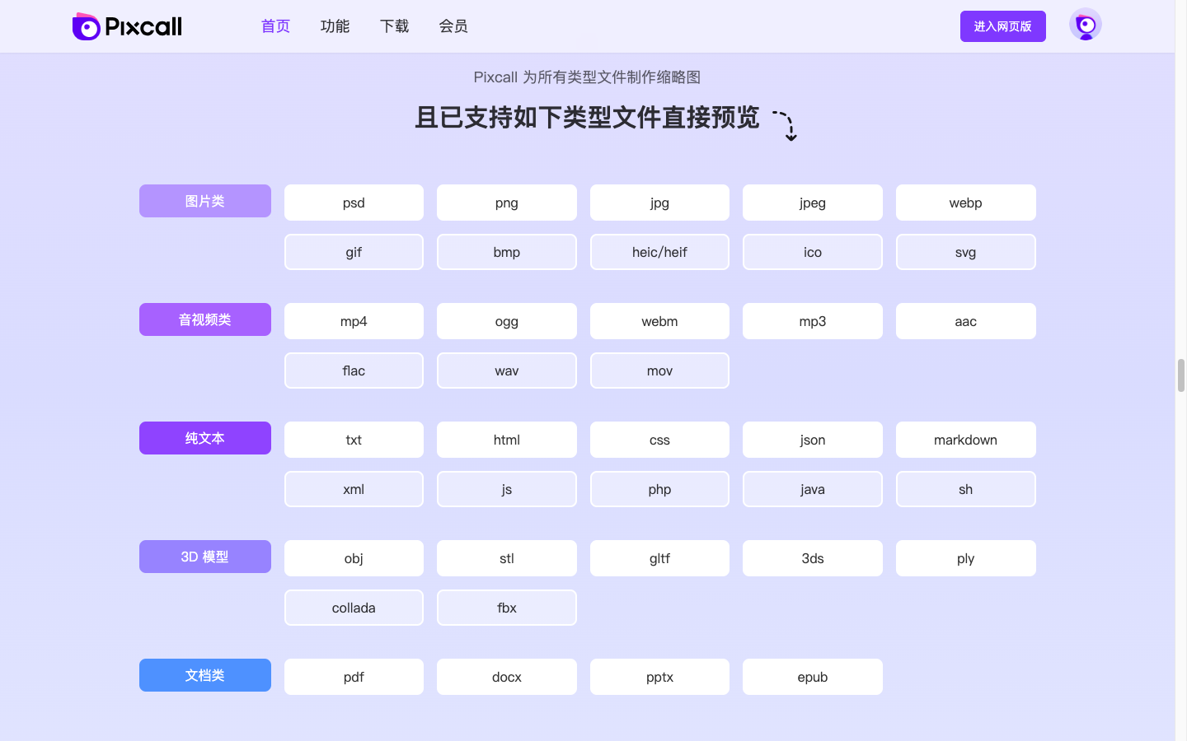Select the 音视频类 category label

click(x=204, y=319)
